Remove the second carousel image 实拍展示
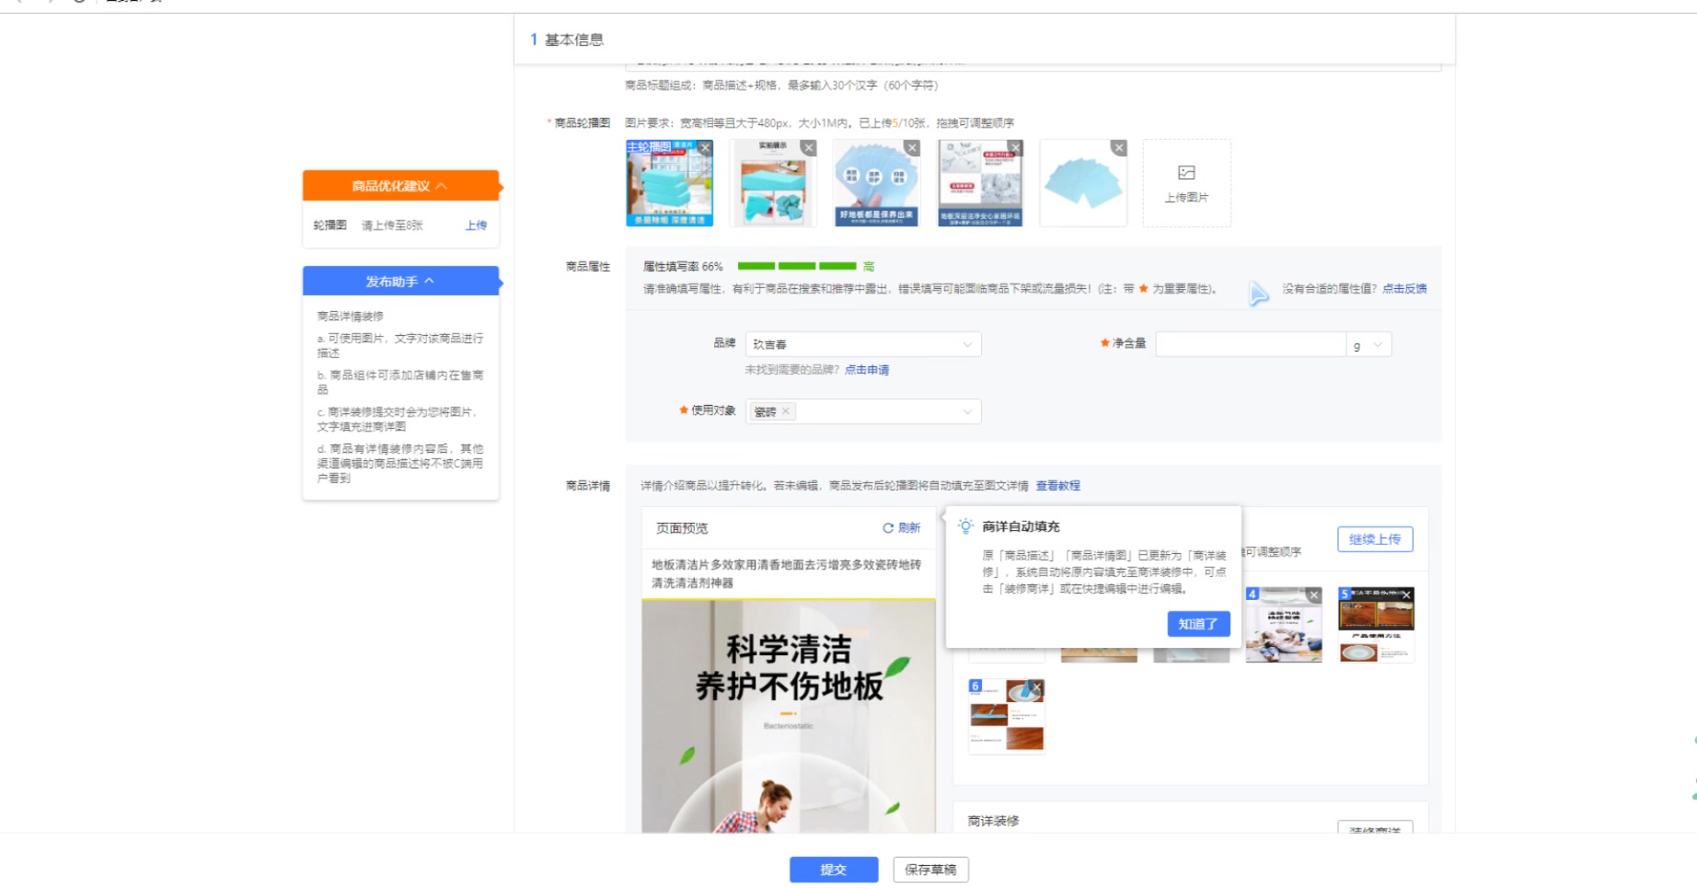Viewport: 1697px width, 889px height. [x=808, y=148]
